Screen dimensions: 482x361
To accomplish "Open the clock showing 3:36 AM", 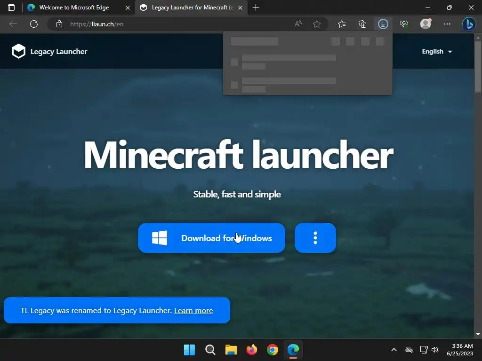I will click(x=459, y=350).
